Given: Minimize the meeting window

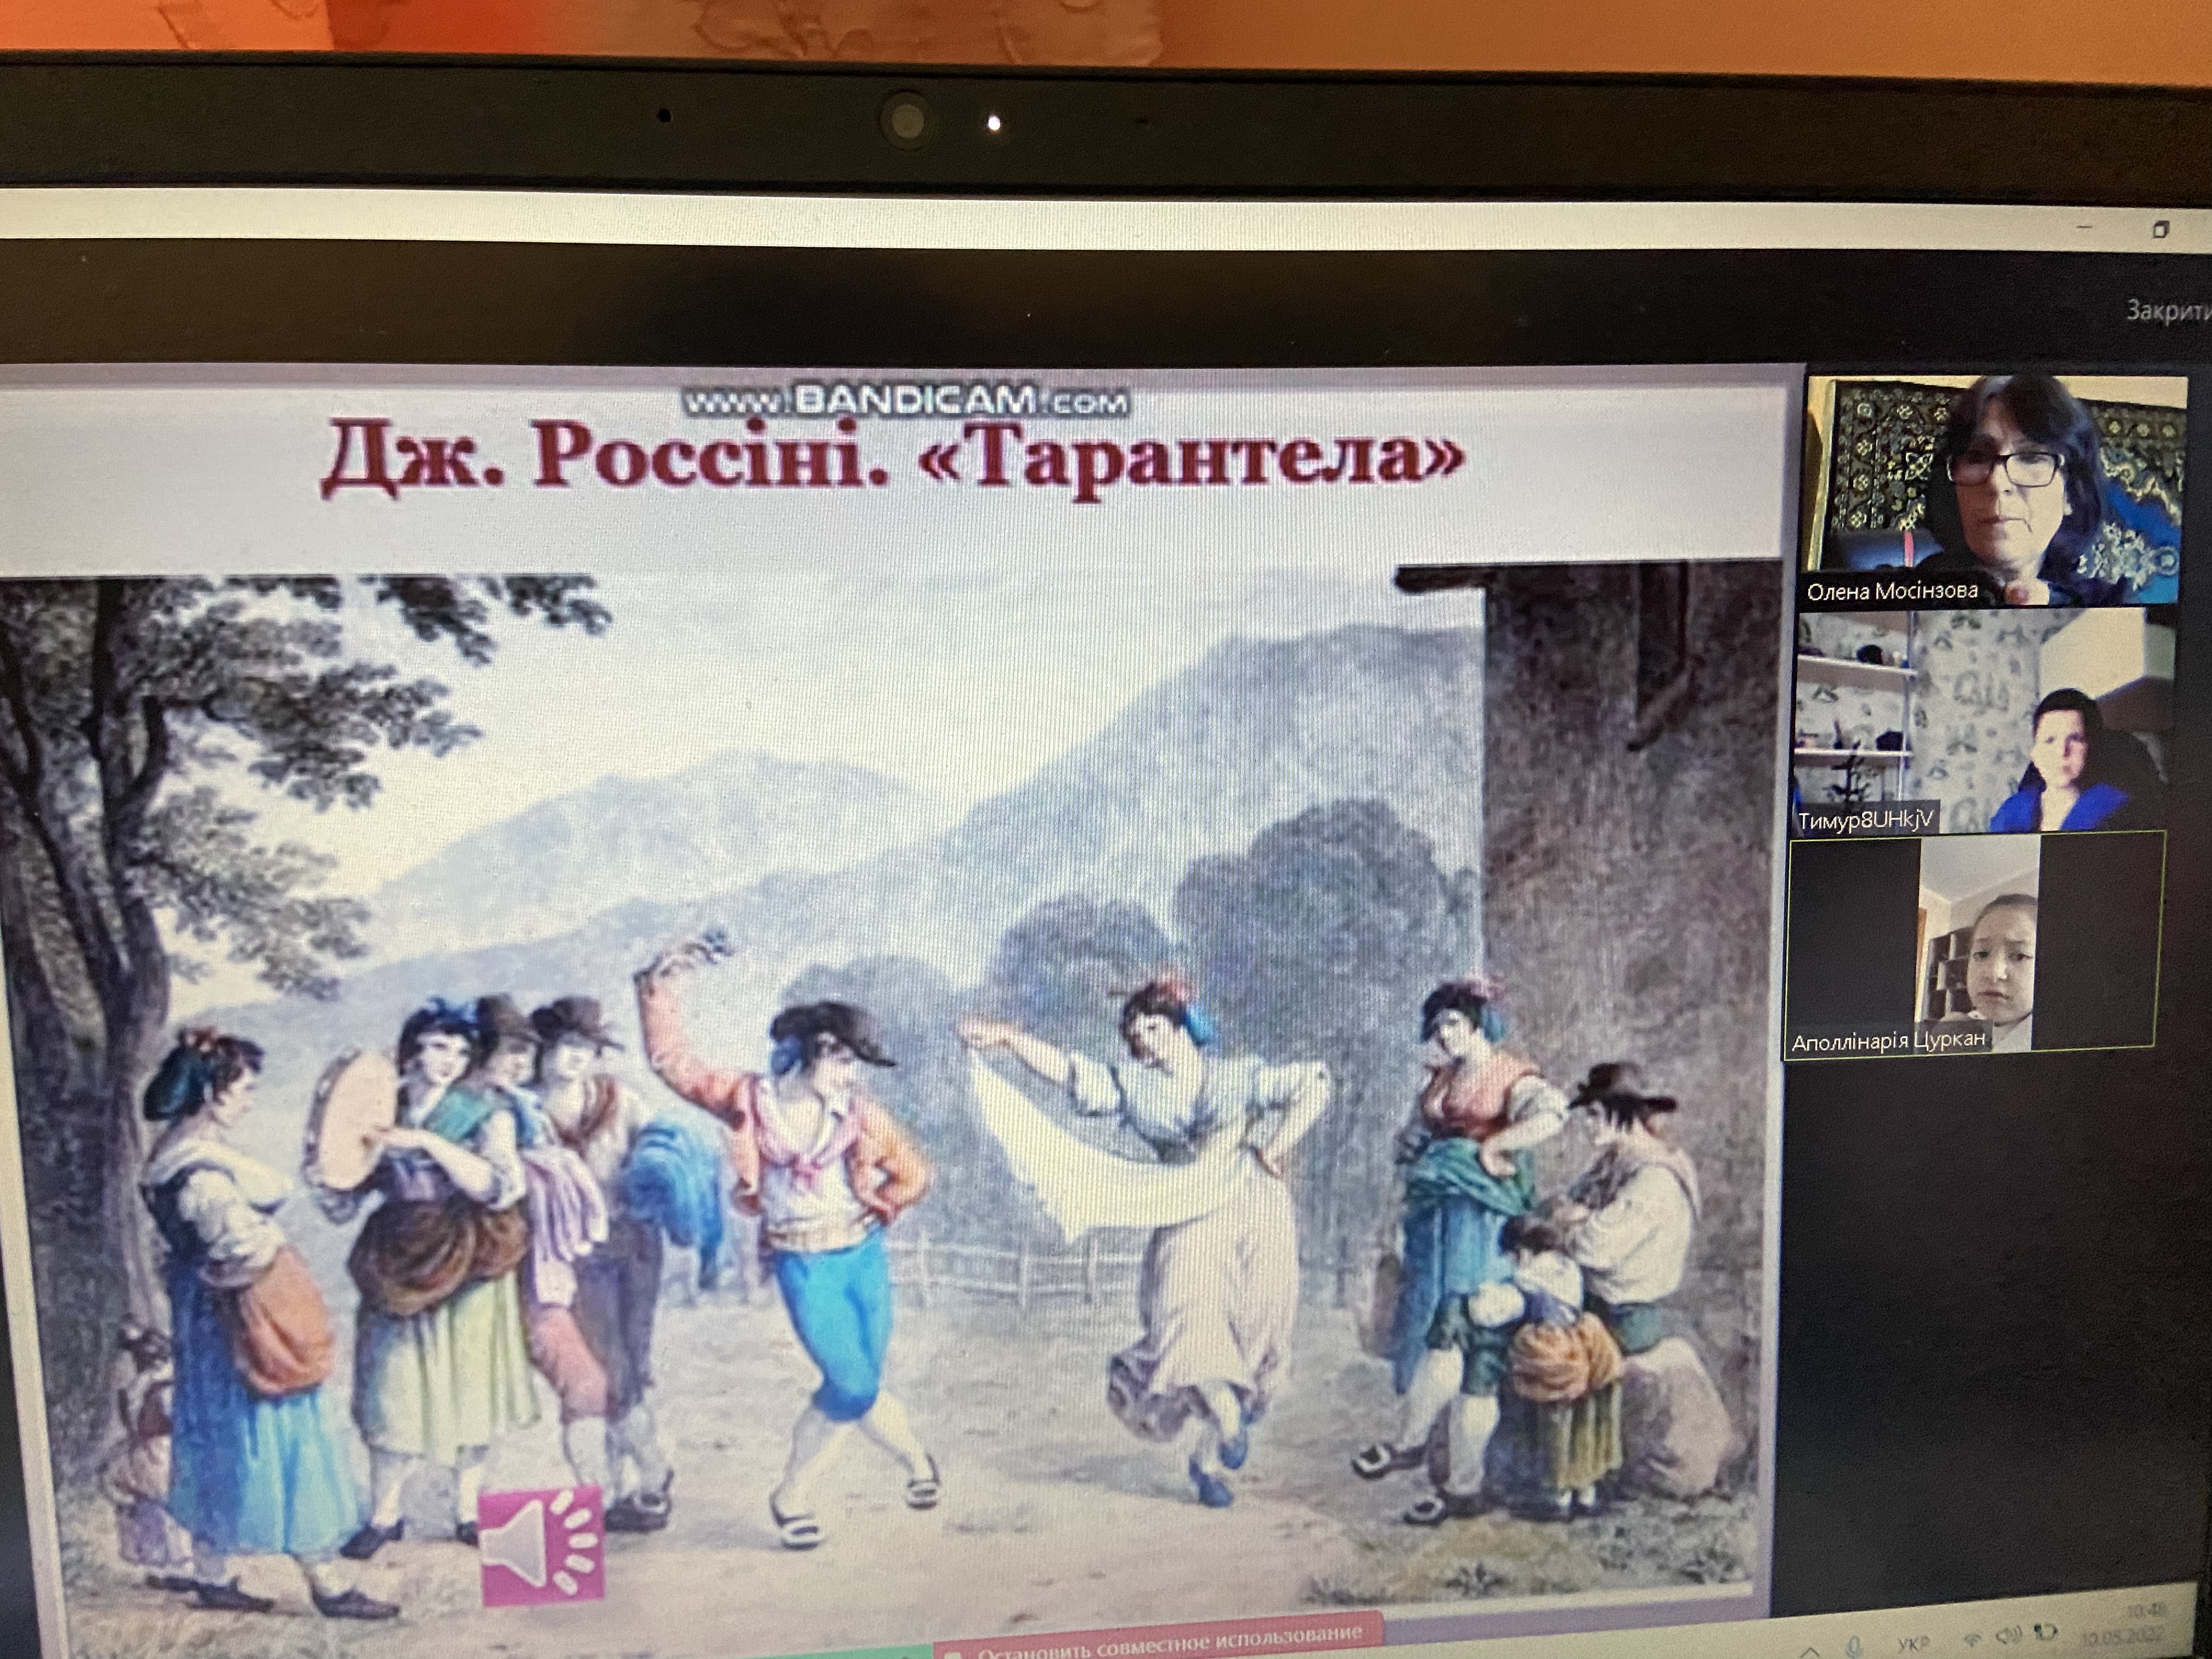Looking at the screenshot, I should 2085,227.
